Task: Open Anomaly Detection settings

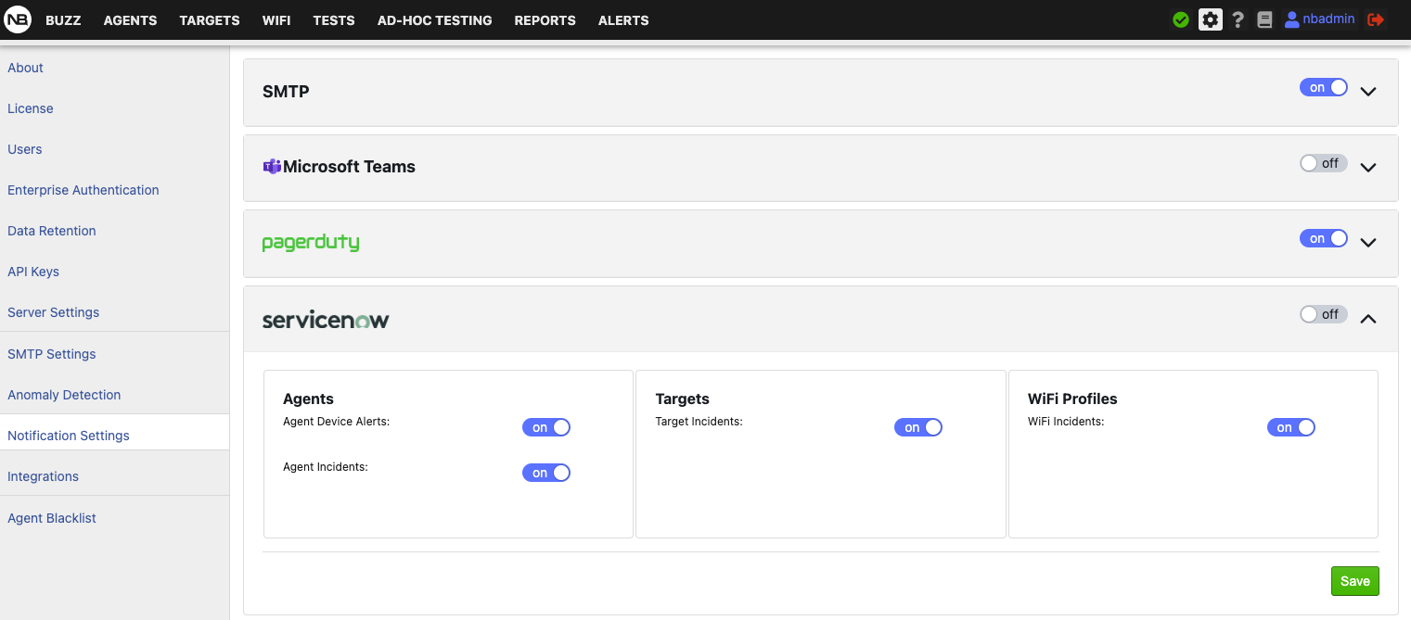Action: coord(64,395)
